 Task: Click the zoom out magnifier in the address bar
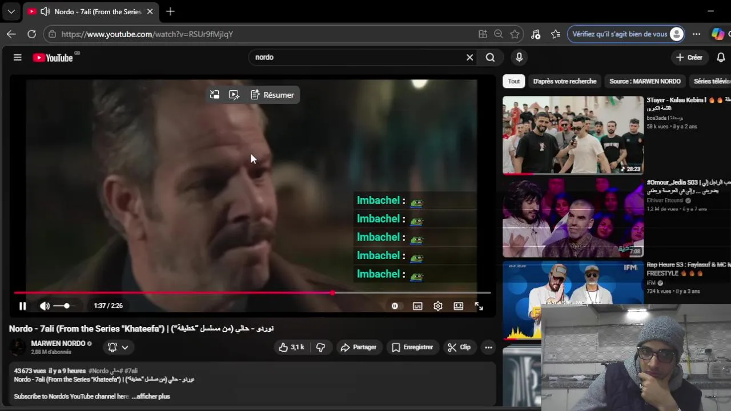point(498,34)
